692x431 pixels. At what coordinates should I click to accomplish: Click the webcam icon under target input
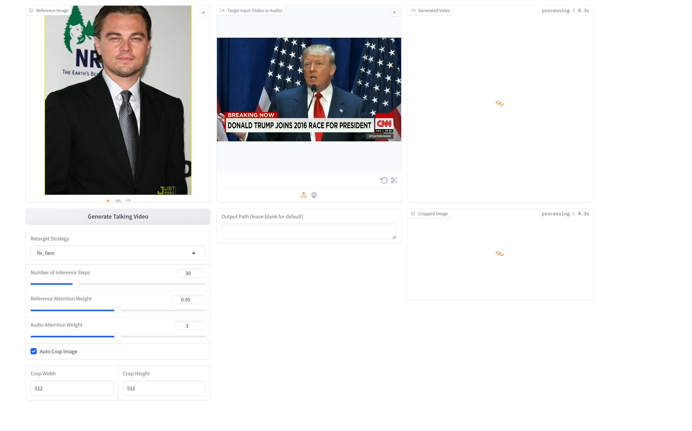[x=314, y=195]
